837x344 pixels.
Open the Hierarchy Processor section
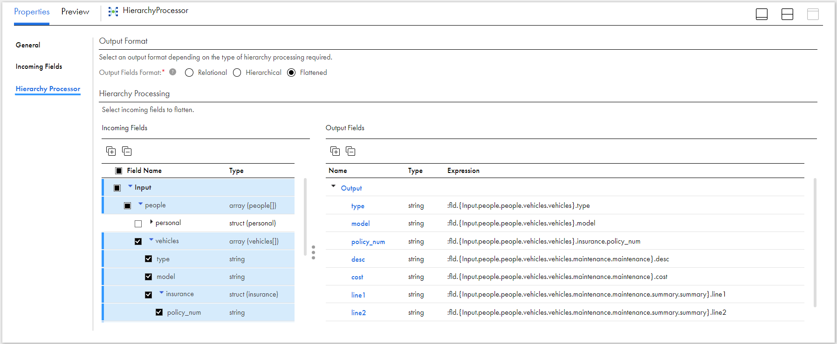[x=48, y=89]
